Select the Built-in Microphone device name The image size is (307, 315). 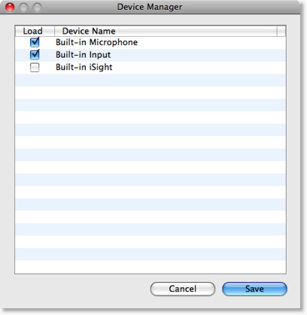96,42
